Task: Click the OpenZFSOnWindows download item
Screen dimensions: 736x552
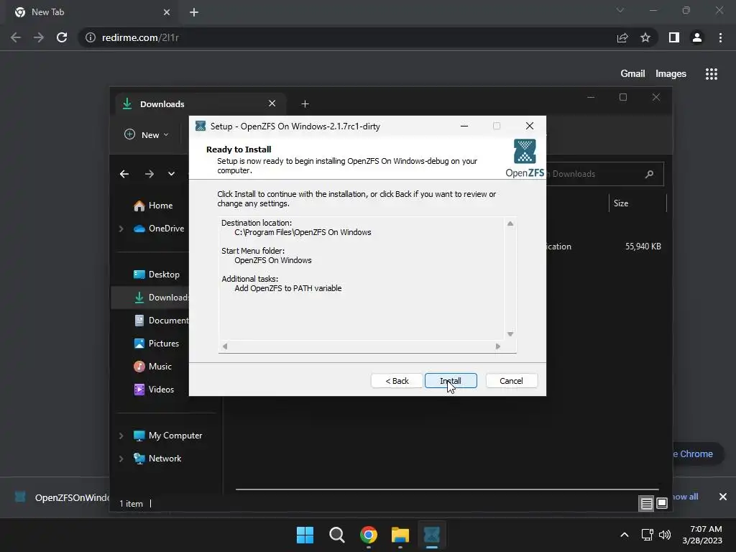Action: [x=60, y=497]
